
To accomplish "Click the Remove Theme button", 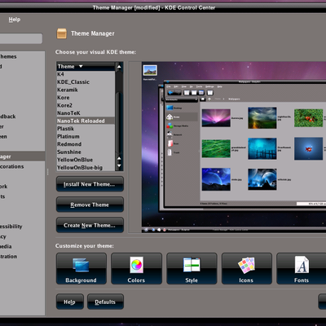I will pos(90,205).
